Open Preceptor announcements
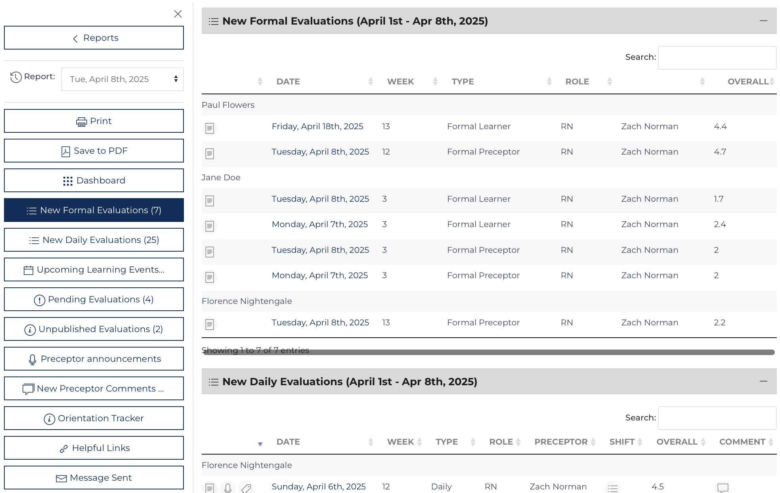The width and height of the screenshot is (780, 493). tap(94, 359)
